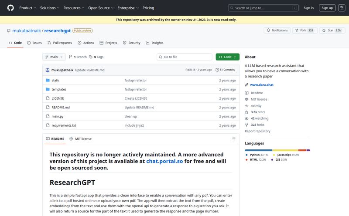
Task: Click the GitHub logo icon
Action: tap(10, 8)
